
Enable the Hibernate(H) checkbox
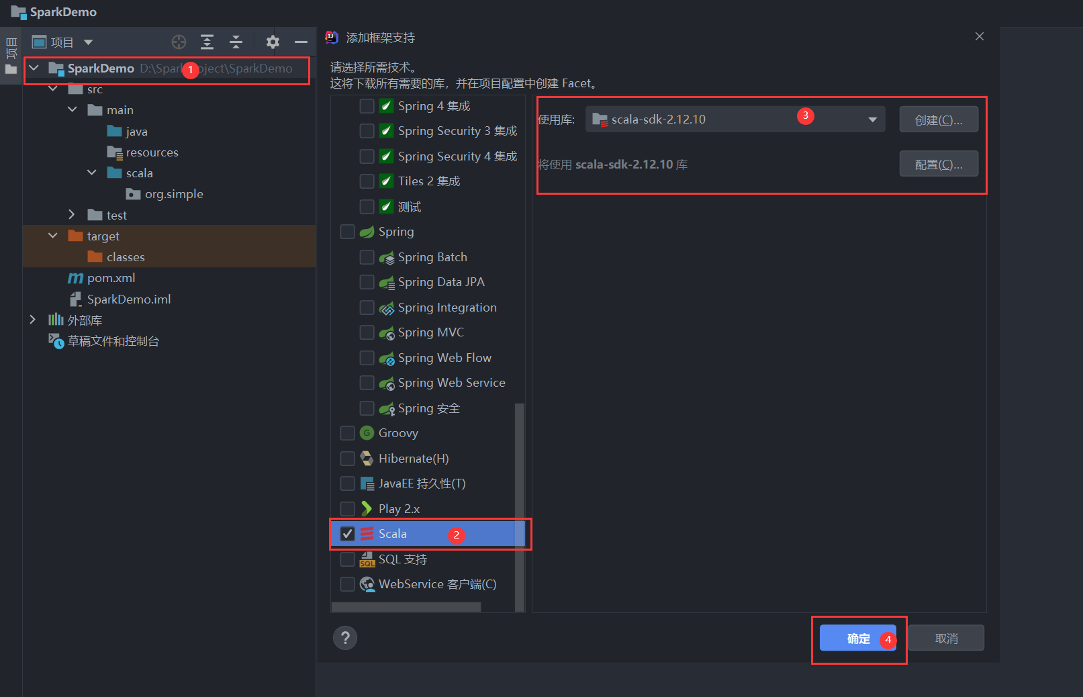click(347, 458)
